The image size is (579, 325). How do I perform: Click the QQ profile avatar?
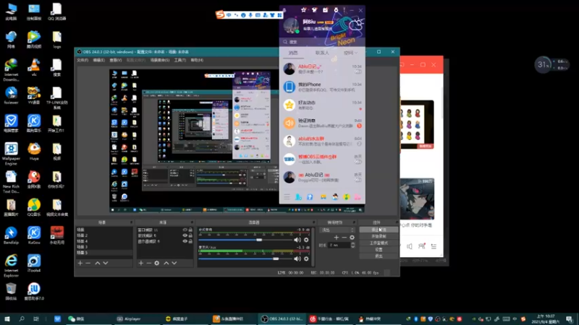tap(292, 25)
